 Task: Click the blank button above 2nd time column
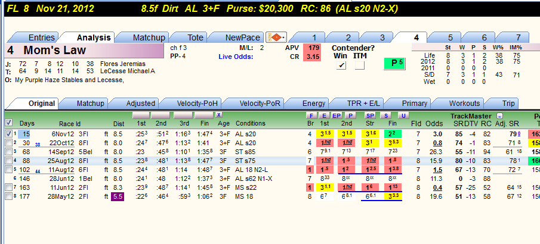[161, 115]
